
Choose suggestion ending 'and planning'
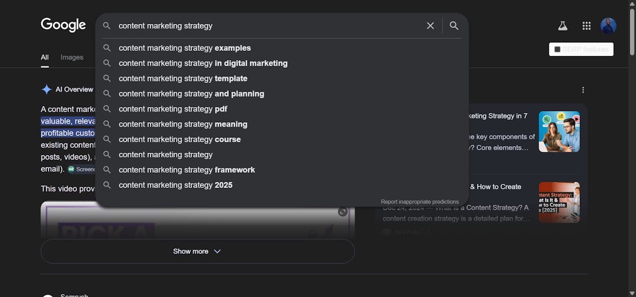pyautogui.click(x=282, y=94)
